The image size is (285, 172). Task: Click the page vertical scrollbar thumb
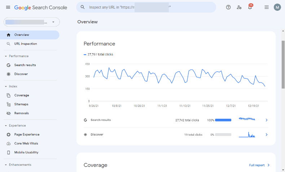coord(283,64)
